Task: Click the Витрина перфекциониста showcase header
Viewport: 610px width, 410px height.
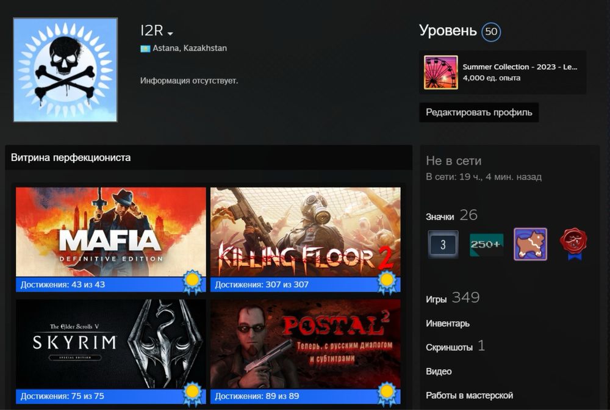Action: pos(209,157)
